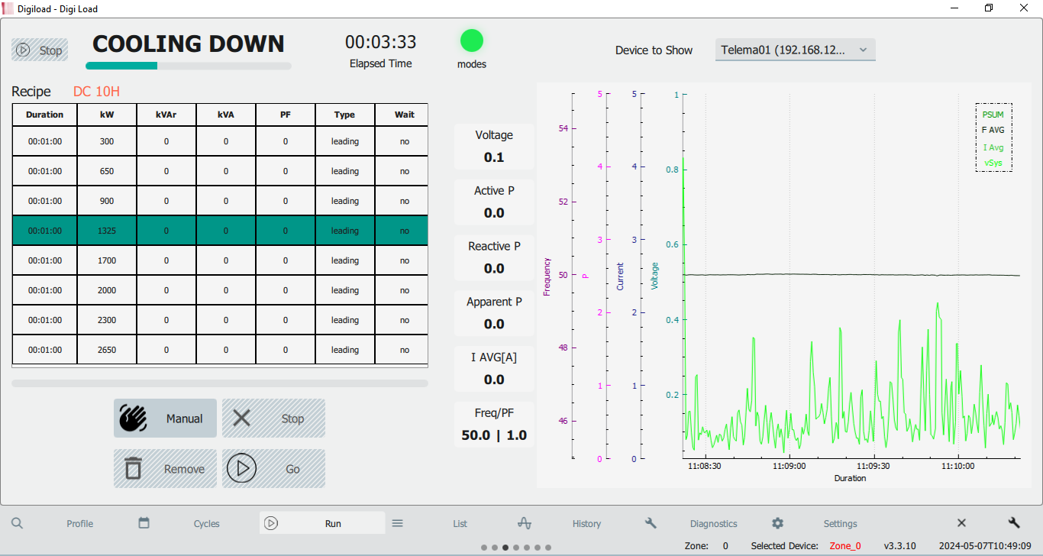Click the gear icon beside Settings

(x=777, y=523)
